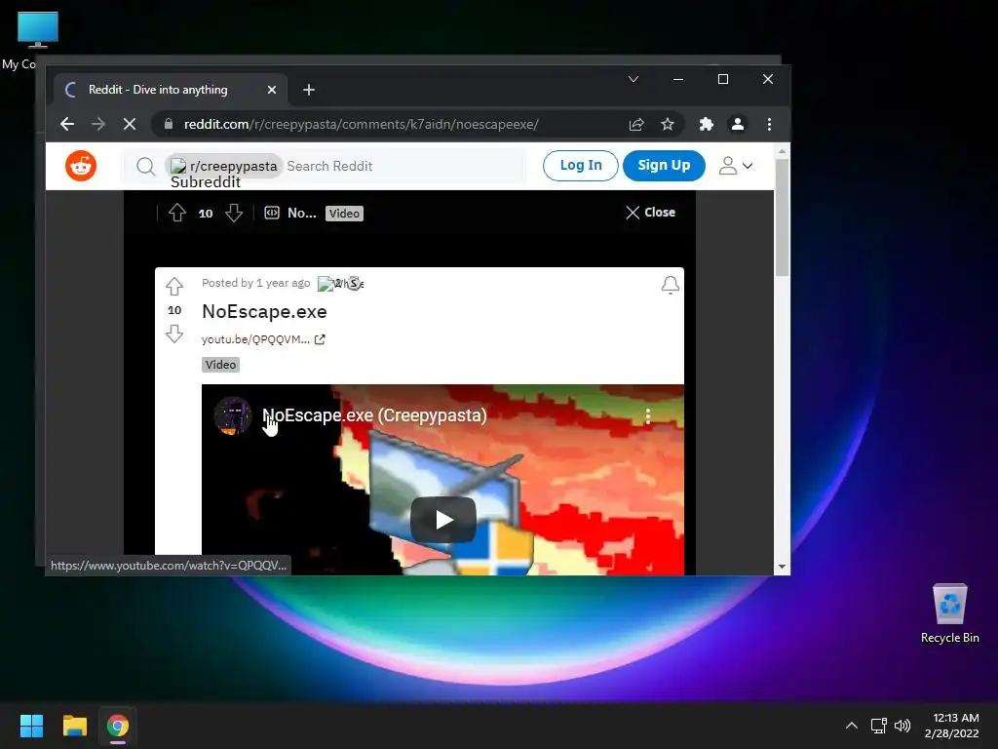The image size is (998, 749).
Task: Click Chrome icon in taskbar
Action: pyautogui.click(x=118, y=726)
